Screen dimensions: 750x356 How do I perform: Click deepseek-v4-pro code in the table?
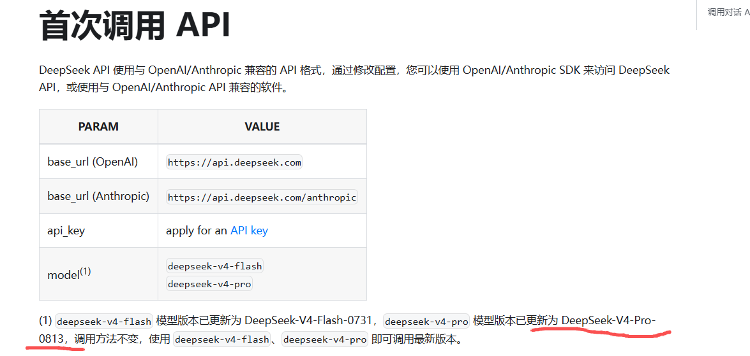209,284
